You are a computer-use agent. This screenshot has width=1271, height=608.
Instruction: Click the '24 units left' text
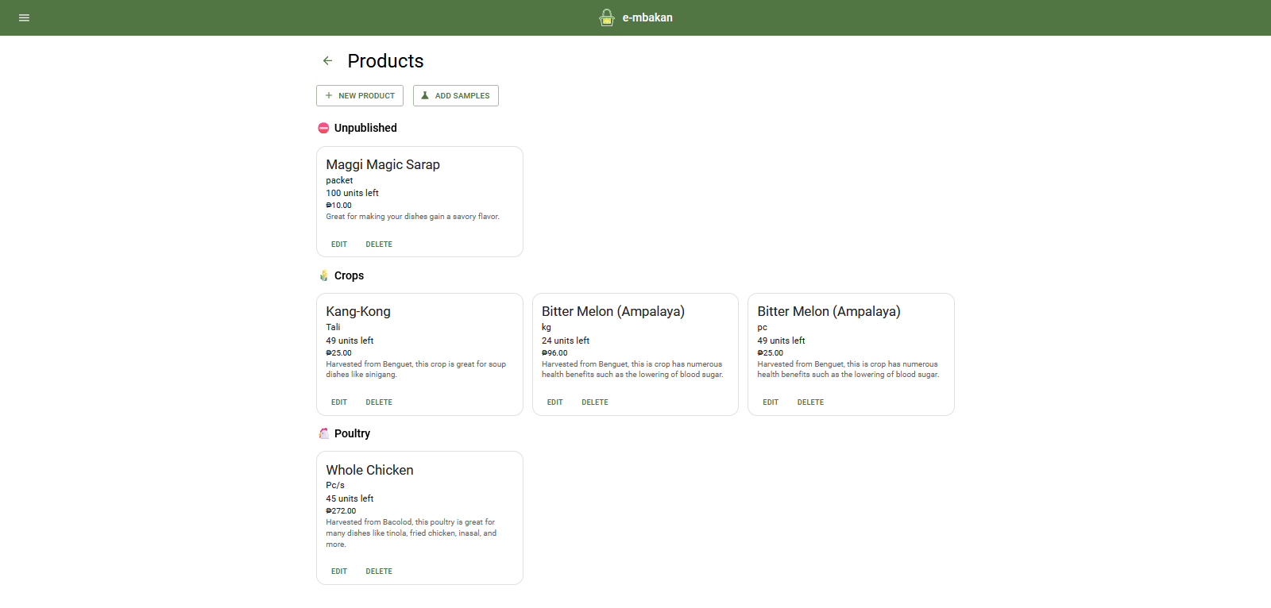(x=566, y=341)
